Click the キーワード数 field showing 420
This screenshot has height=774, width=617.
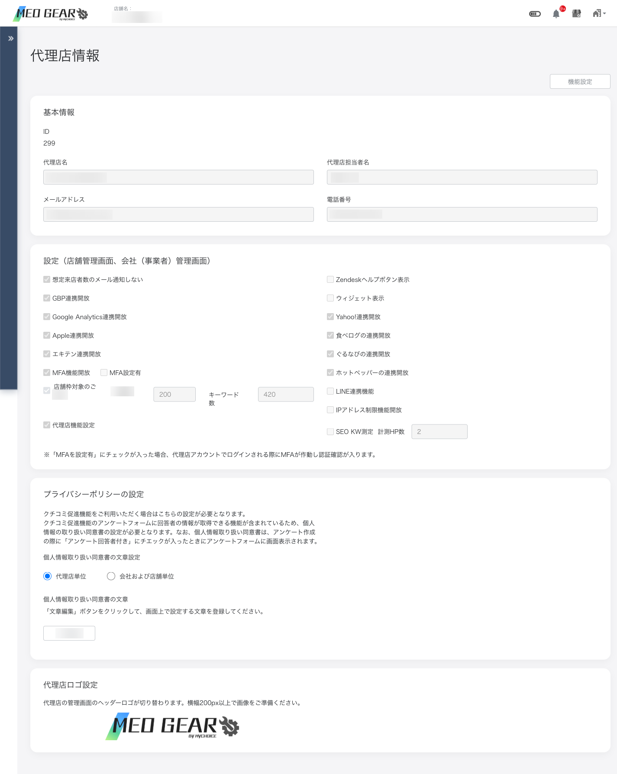[286, 394]
